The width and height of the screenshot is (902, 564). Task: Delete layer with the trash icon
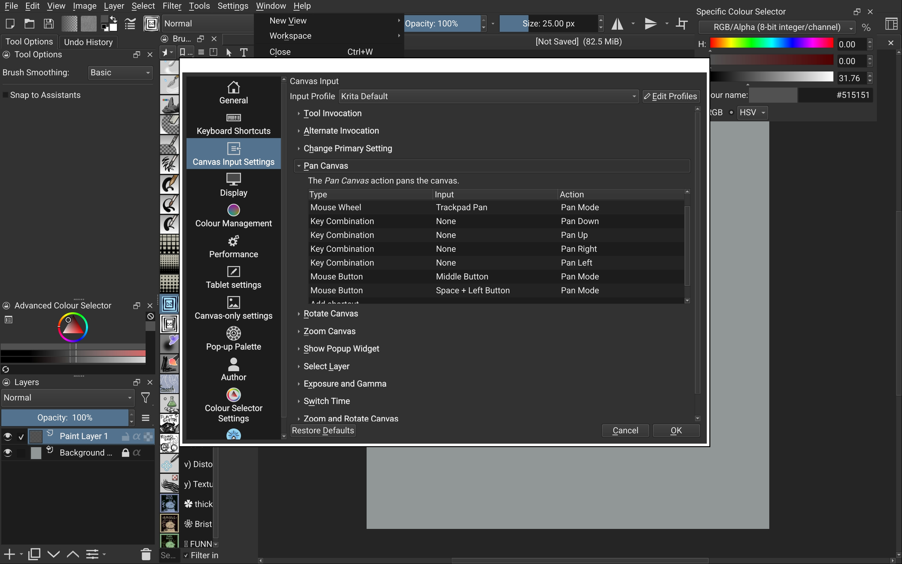pyautogui.click(x=146, y=554)
